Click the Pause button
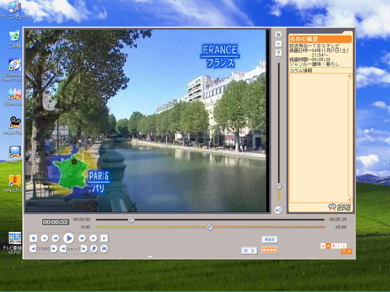 pos(104,238)
